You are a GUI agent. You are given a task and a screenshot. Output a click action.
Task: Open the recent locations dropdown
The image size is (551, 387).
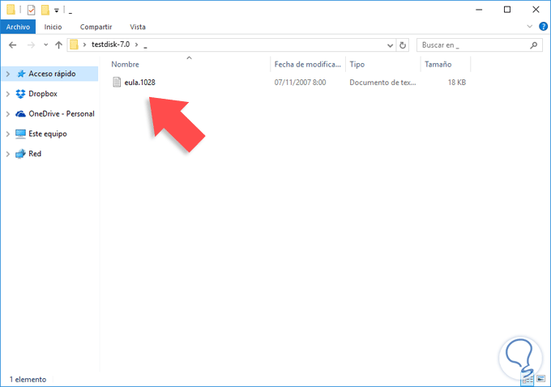tap(45, 45)
